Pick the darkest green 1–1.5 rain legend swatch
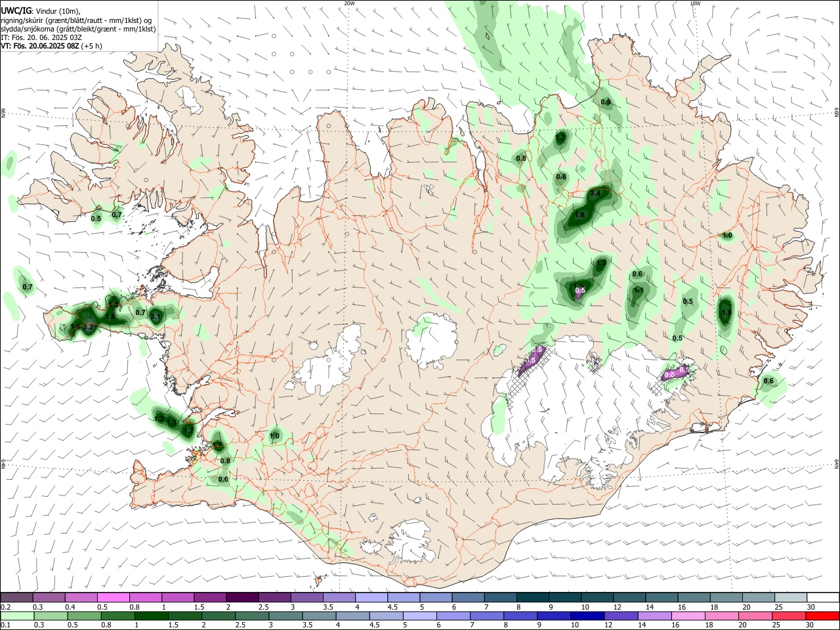The width and height of the screenshot is (840, 630). point(151,616)
